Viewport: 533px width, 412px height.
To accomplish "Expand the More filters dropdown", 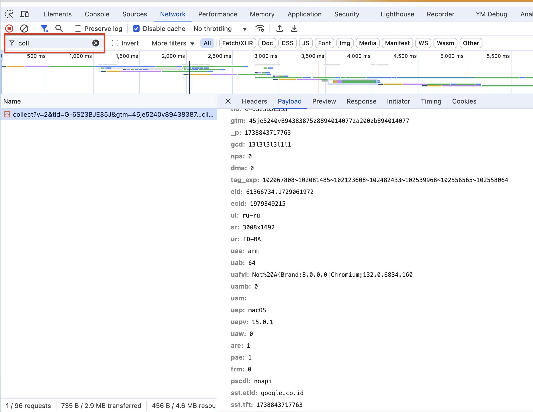I will click(173, 43).
